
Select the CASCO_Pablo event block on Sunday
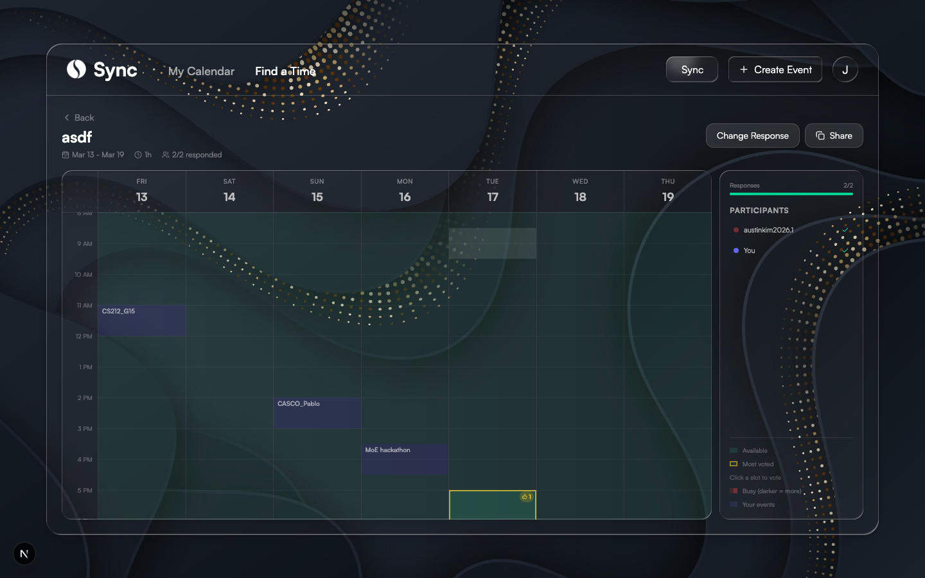[x=317, y=413]
